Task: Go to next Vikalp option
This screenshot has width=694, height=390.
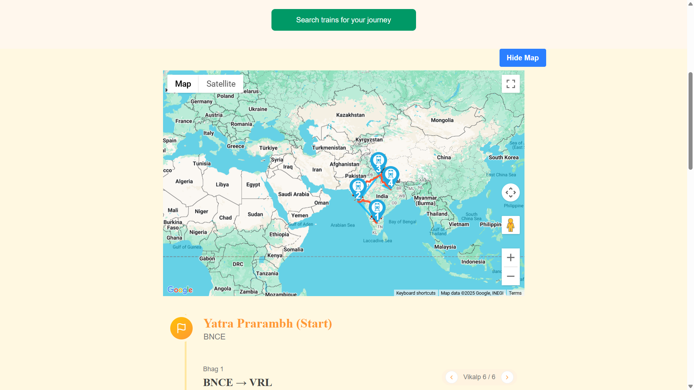Action: tap(507, 377)
